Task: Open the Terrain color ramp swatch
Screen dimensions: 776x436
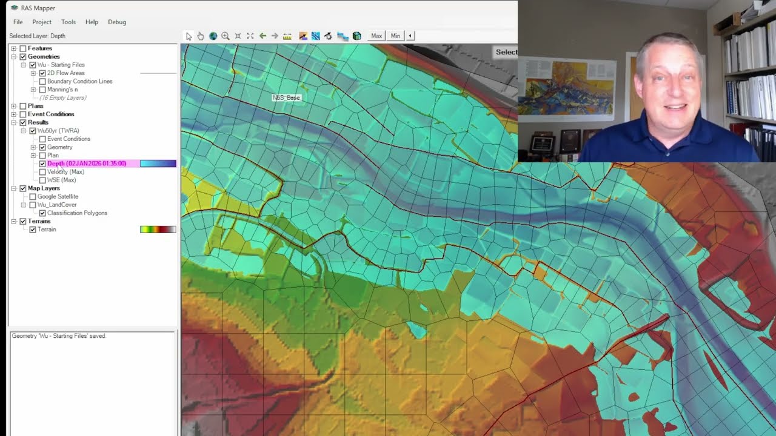Action: click(158, 230)
